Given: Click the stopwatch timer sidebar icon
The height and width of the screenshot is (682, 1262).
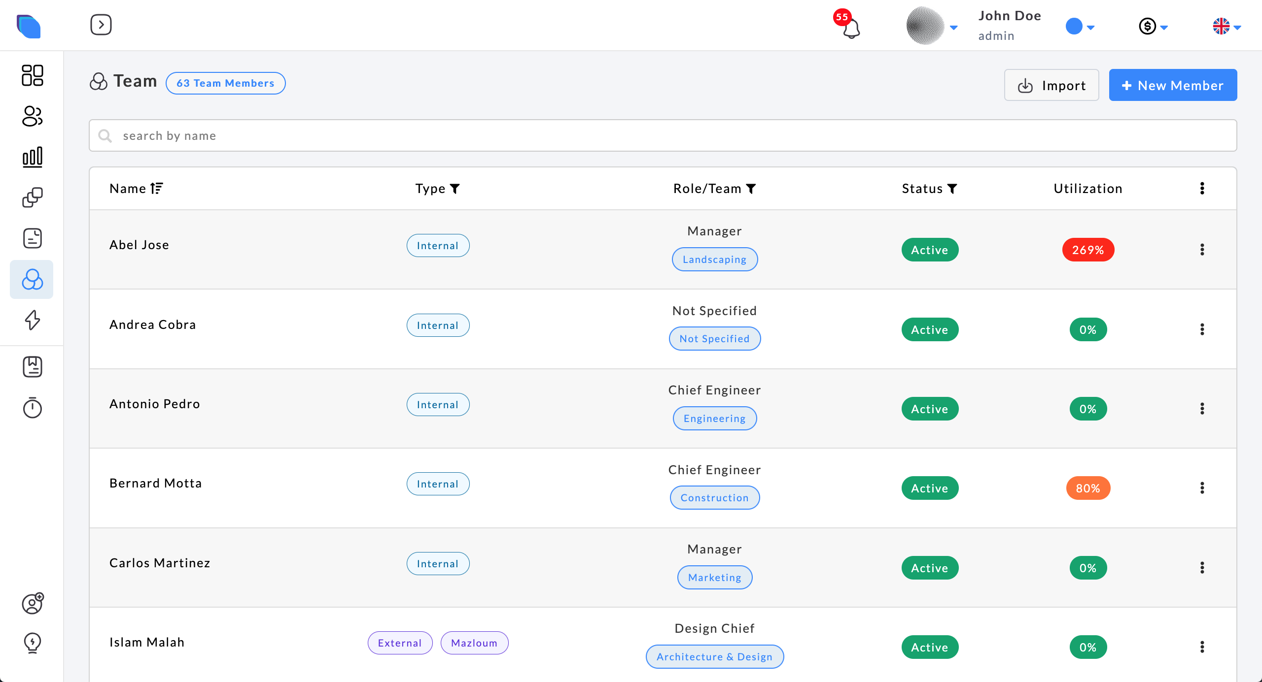Looking at the screenshot, I should coord(33,407).
